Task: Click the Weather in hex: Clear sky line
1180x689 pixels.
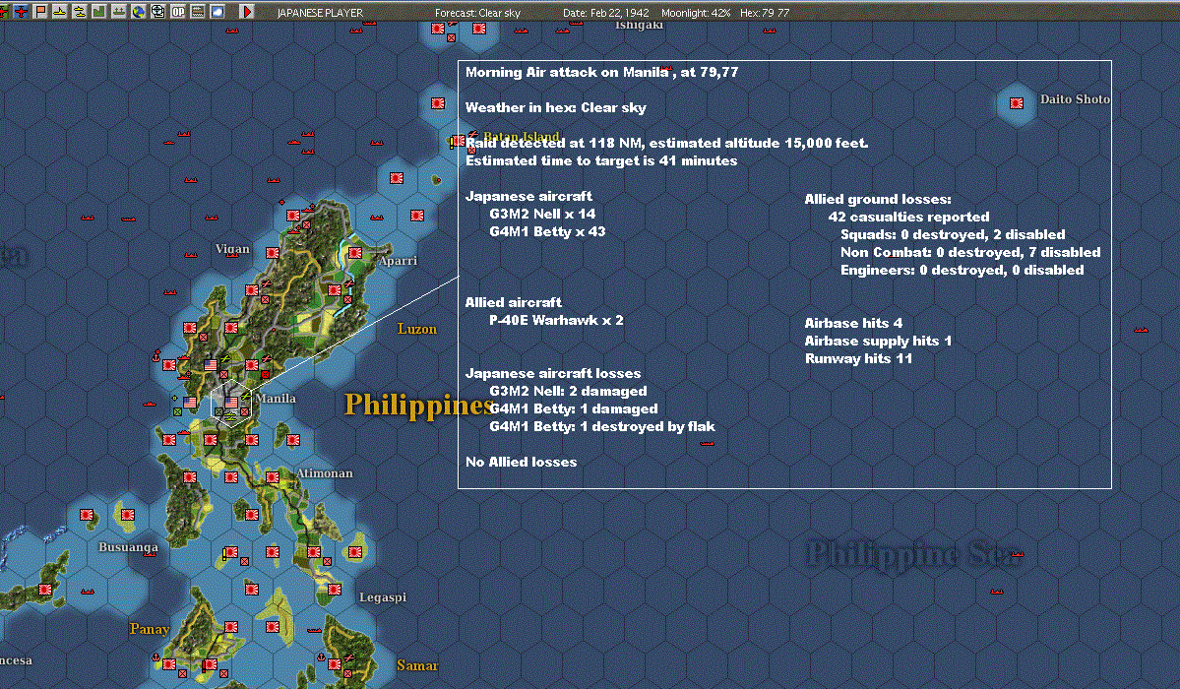Action: click(x=555, y=107)
